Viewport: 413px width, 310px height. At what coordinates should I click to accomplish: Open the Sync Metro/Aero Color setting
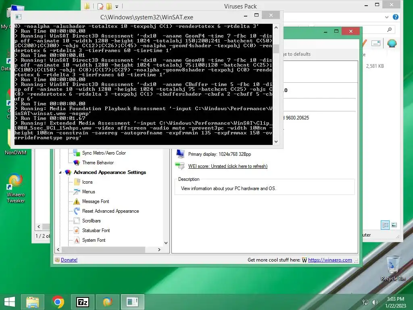(104, 153)
